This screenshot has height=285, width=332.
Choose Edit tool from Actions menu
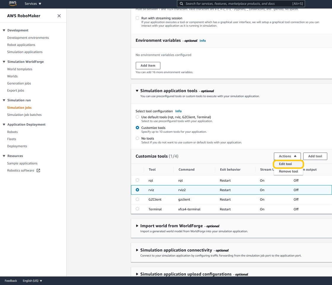pos(285,164)
